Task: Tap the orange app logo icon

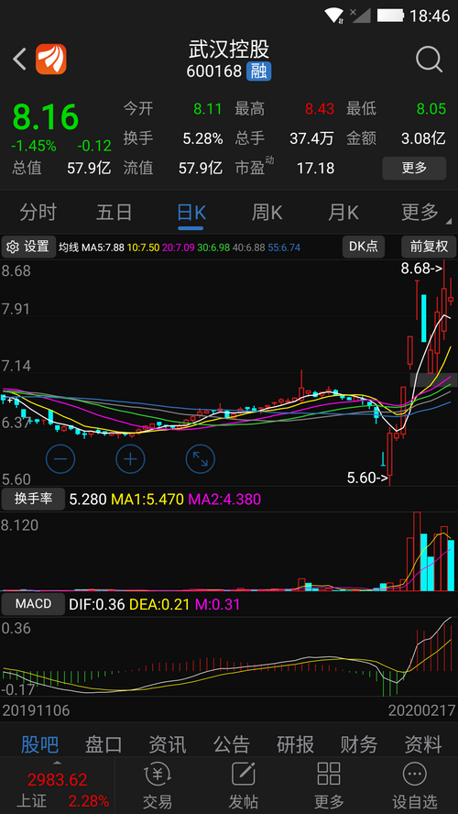Action: click(50, 59)
